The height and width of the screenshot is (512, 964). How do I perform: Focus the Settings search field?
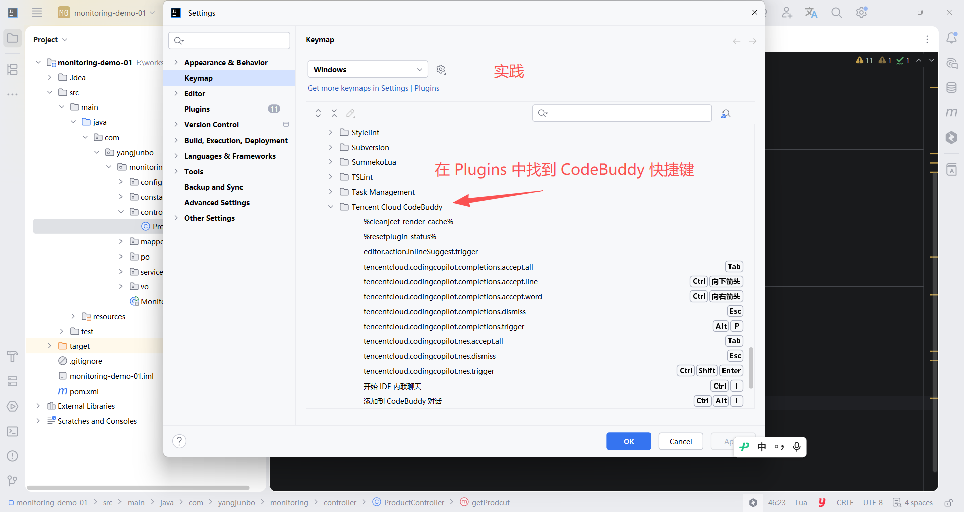point(229,40)
